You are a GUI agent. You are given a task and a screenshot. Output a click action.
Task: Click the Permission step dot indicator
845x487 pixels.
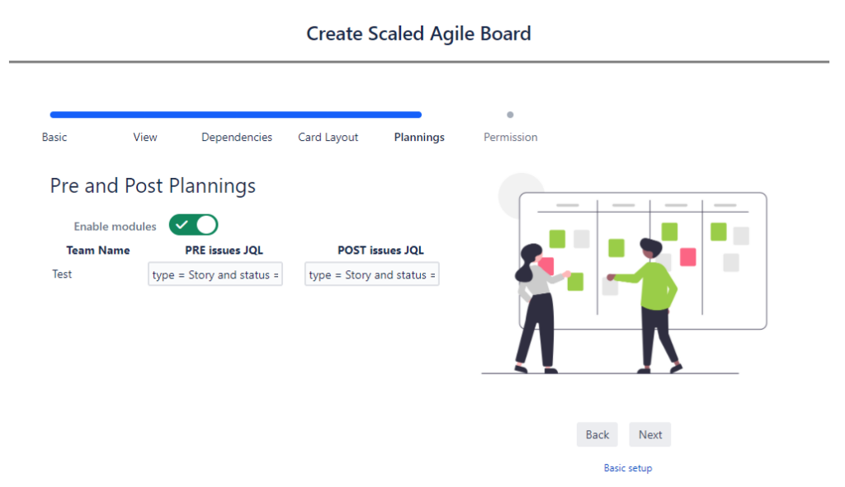510,115
